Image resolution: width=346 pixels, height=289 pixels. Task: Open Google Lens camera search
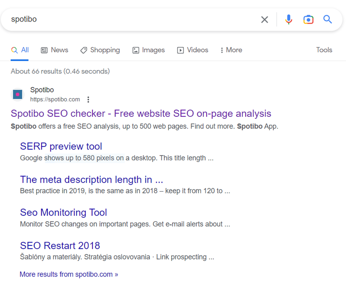pos(308,20)
